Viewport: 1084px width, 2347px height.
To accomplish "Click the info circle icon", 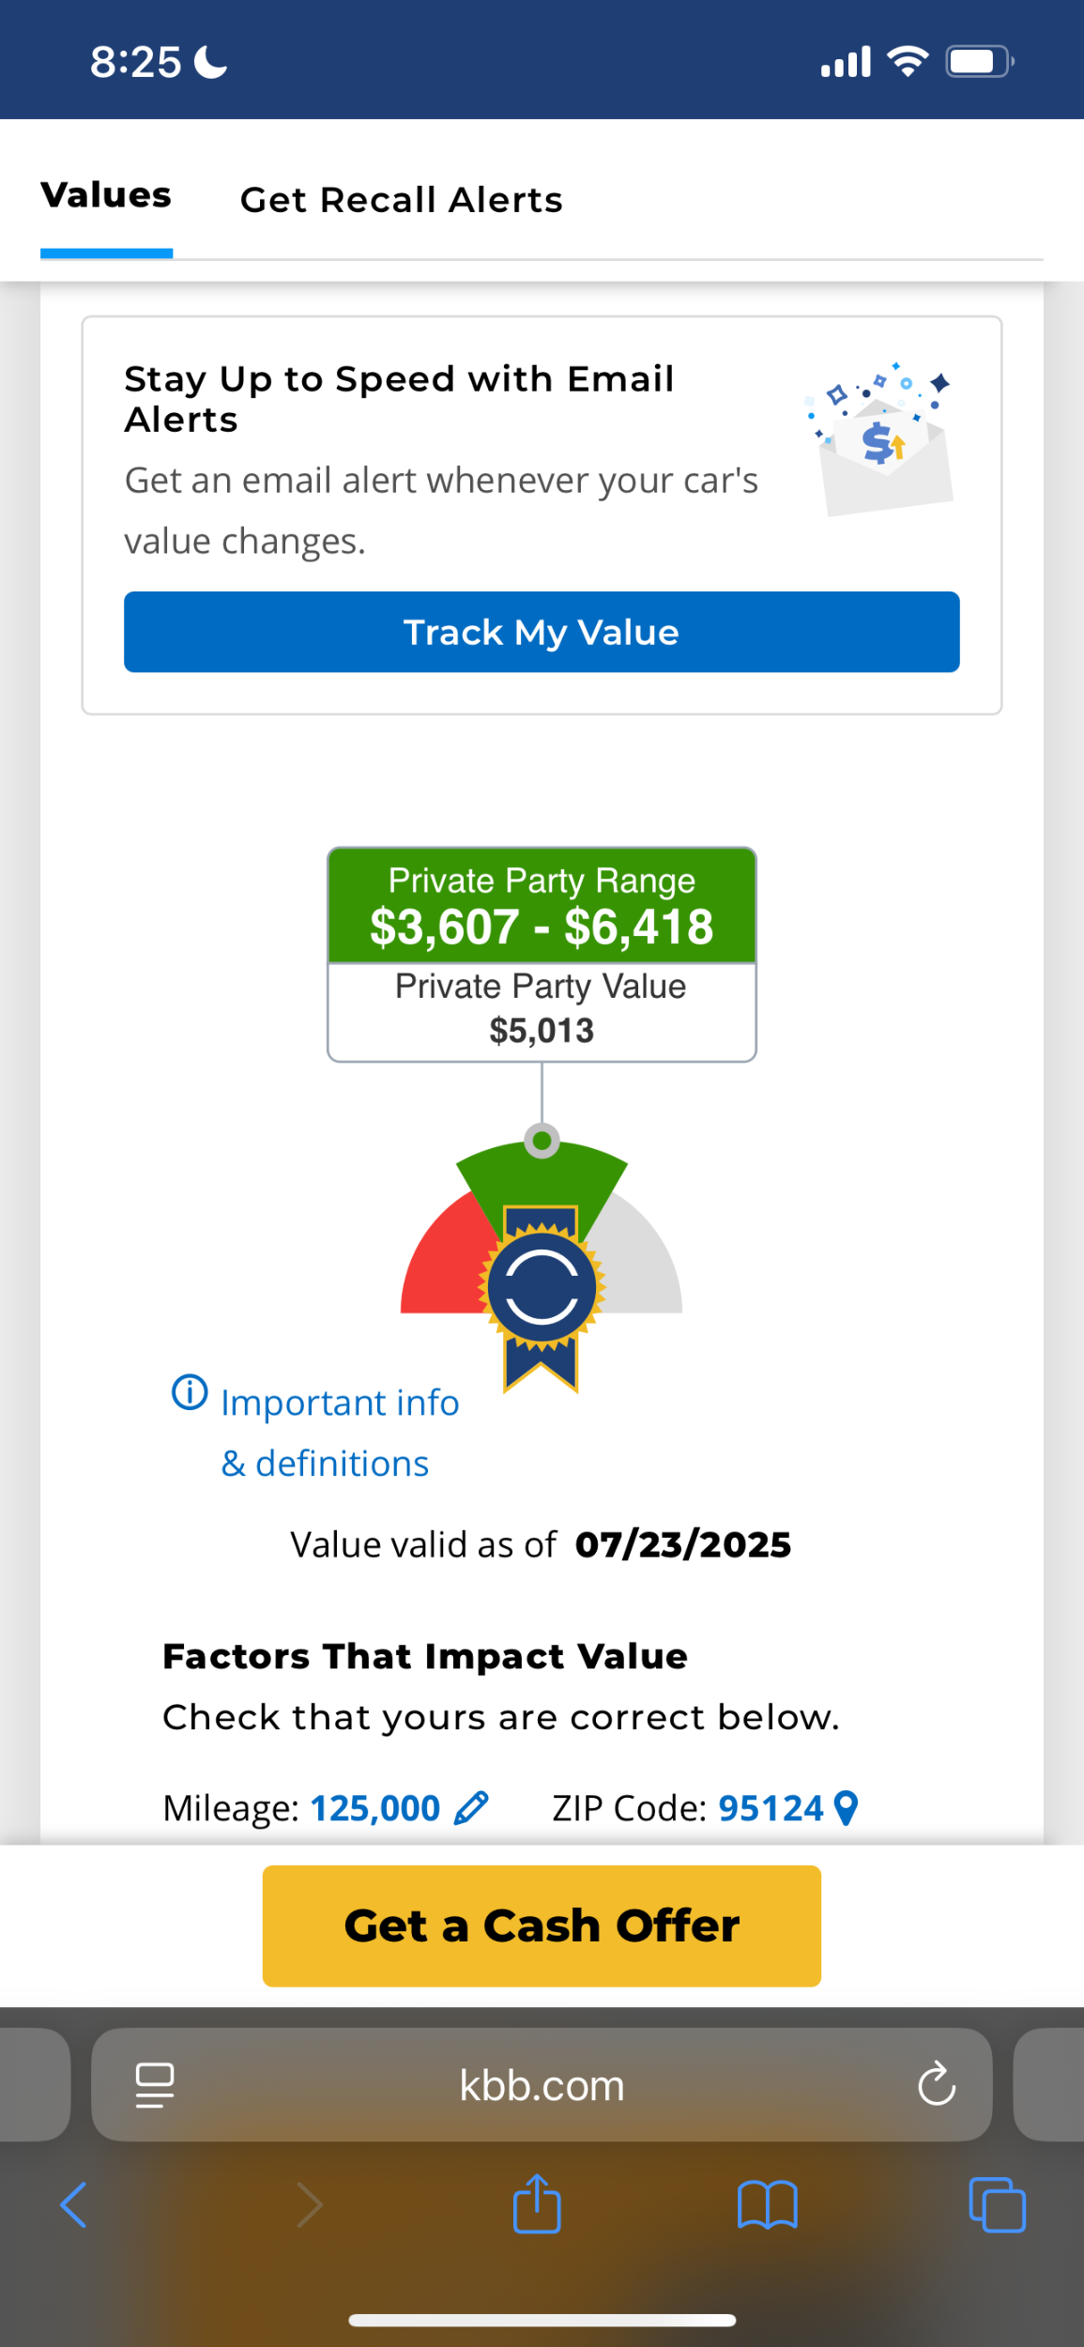I will pyautogui.click(x=190, y=1392).
